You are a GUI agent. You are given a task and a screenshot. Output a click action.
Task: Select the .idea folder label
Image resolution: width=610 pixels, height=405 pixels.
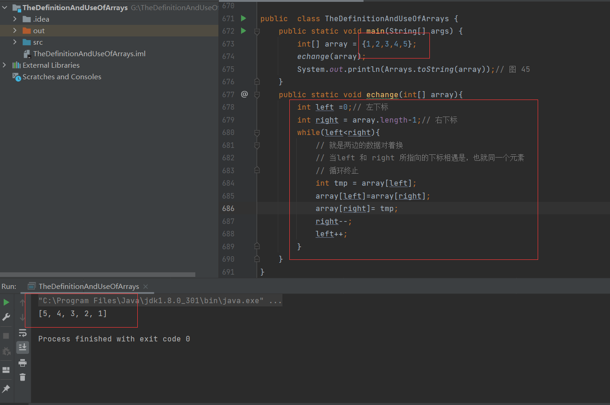pos(41,19)
